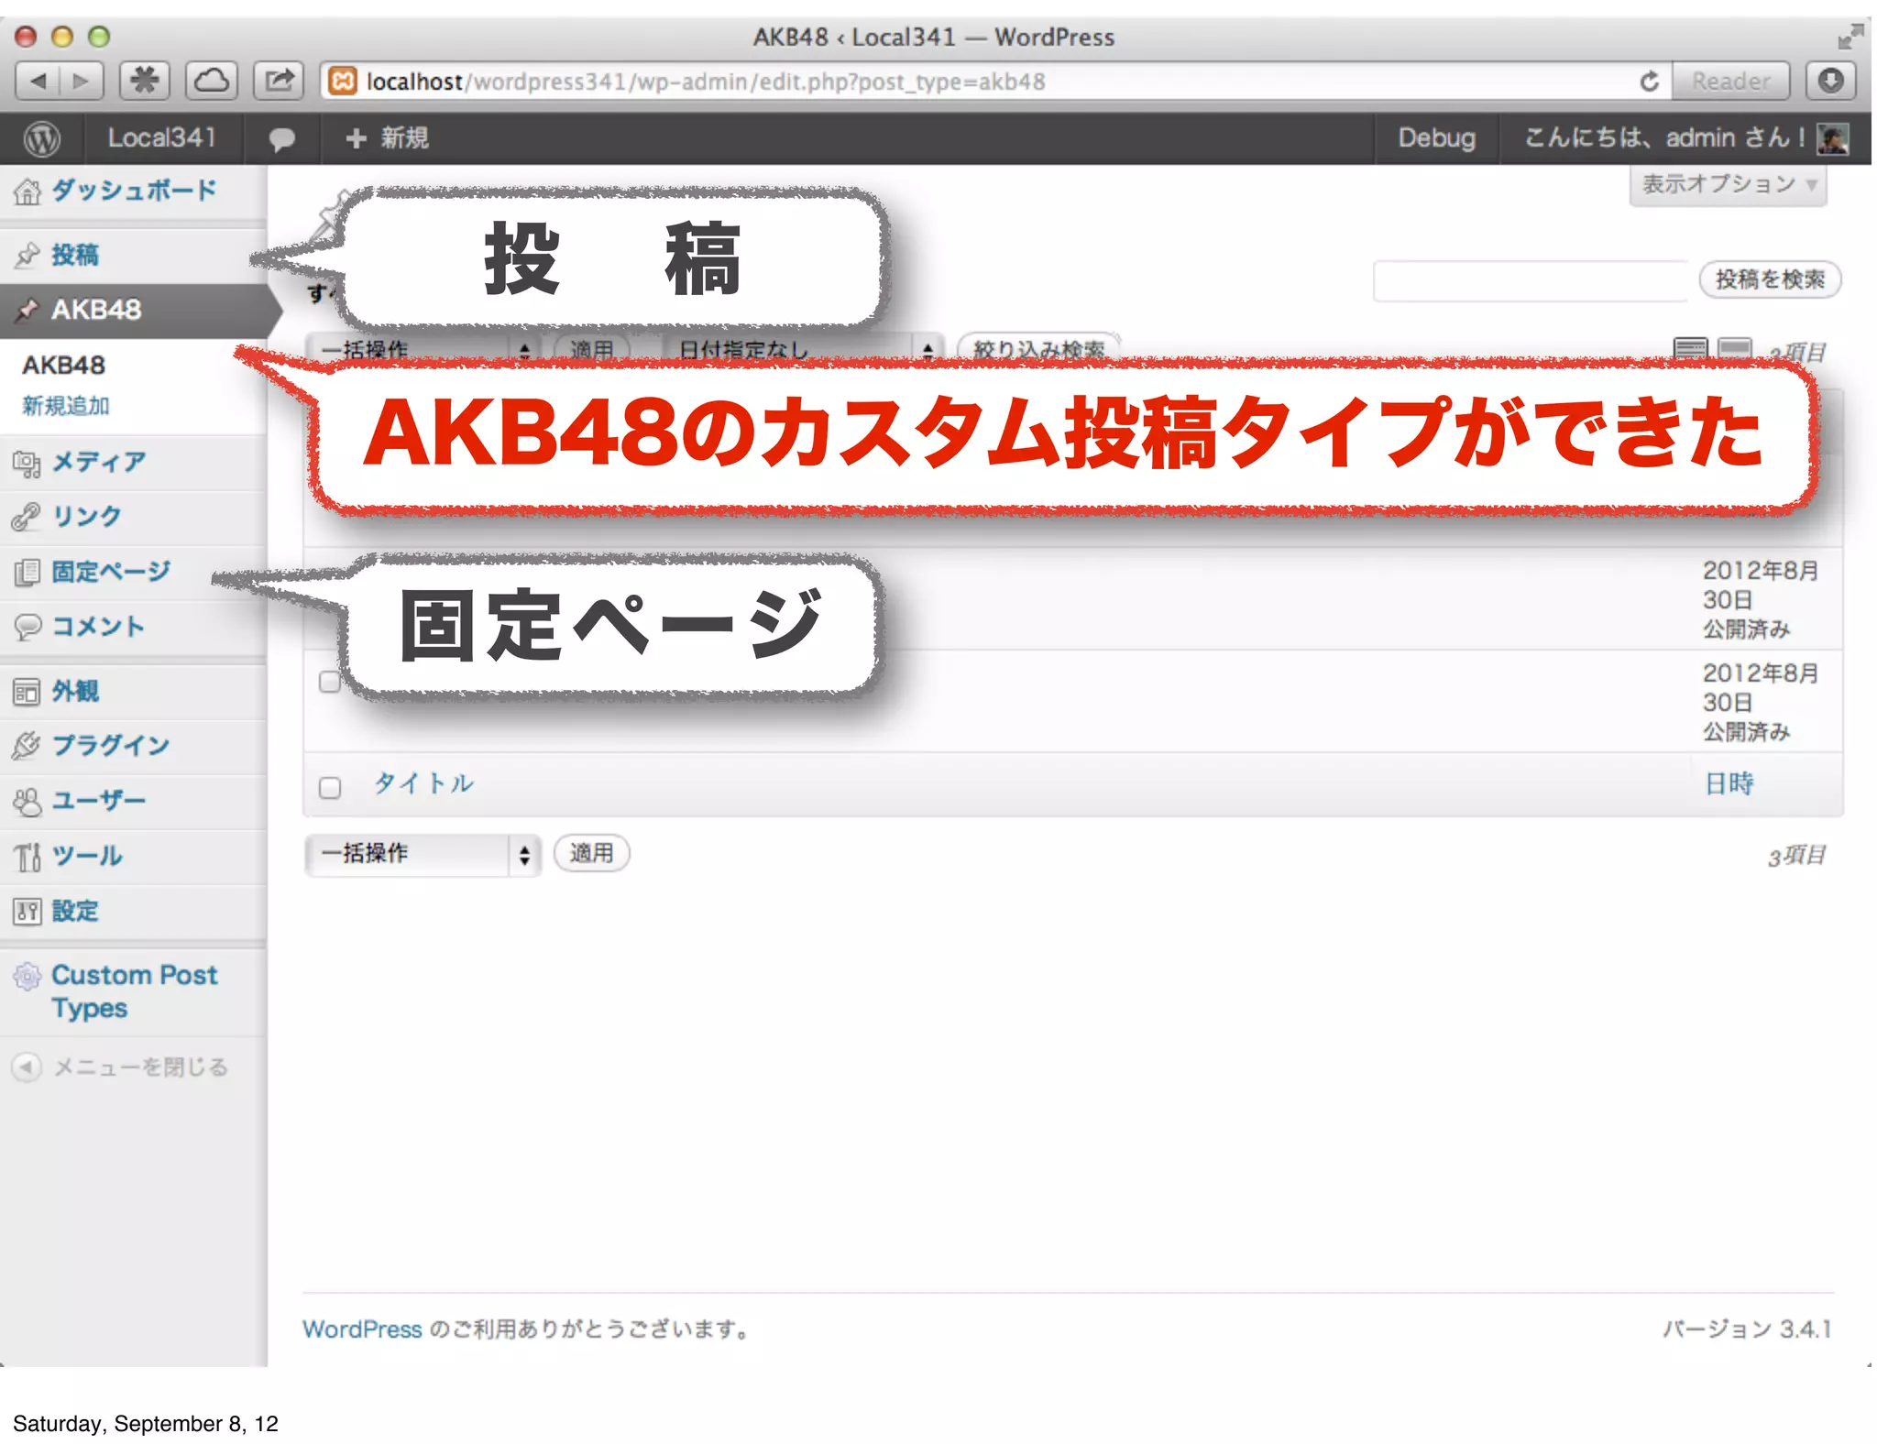
Task: Click the Reader button
Action: pos(1730,82)
